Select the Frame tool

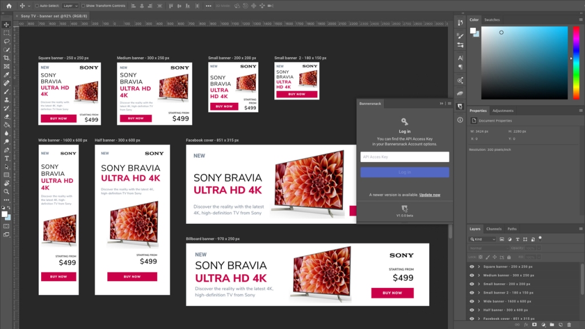click(6, 66)
